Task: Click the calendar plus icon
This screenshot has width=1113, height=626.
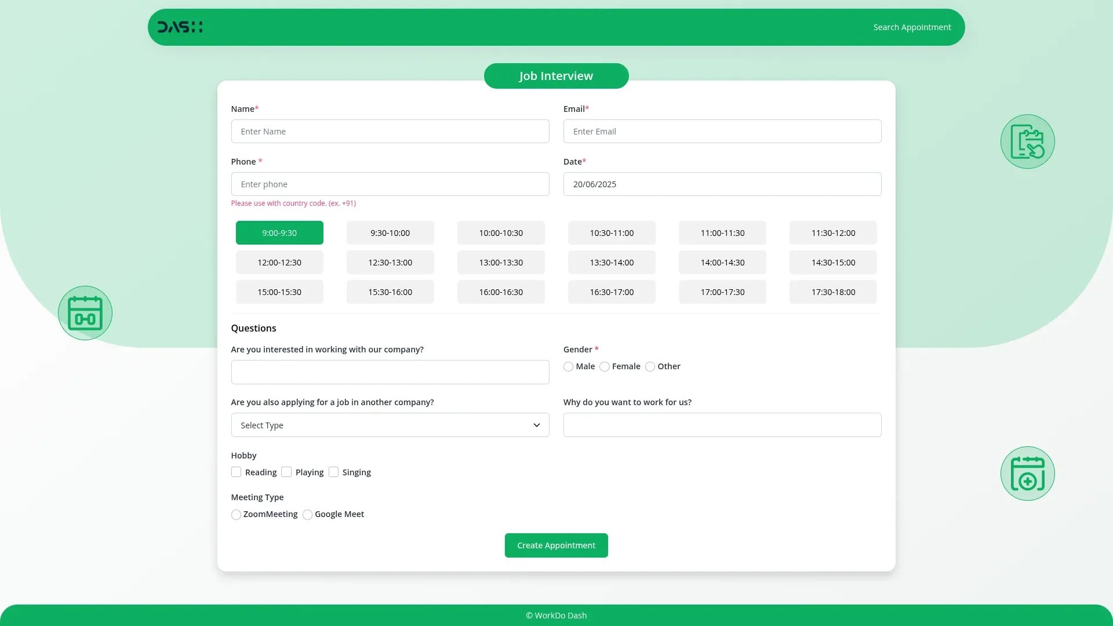Action: click(1027, 474)
